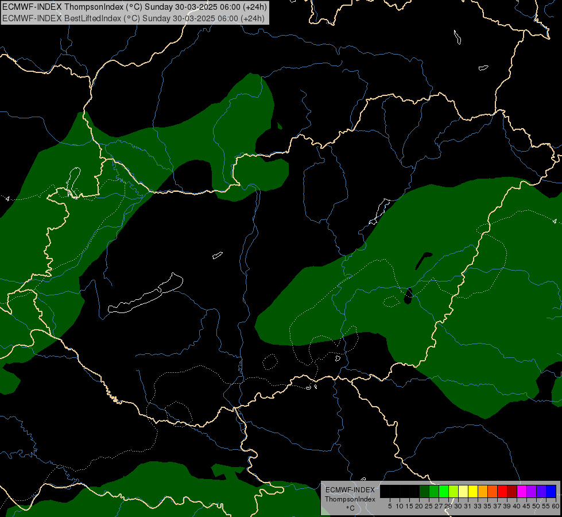This screenshot has height=517, width=562.
Task: Choose the orange-red 35–37 legend swatch
Action: click(493, 491)
